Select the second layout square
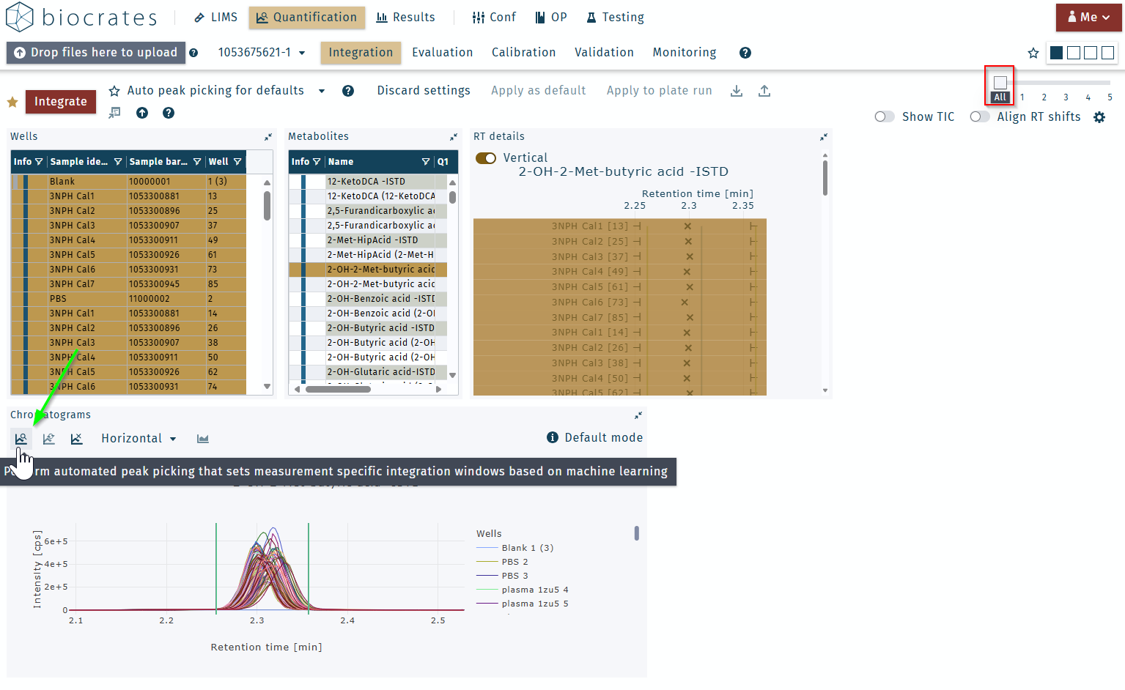This screenshot has width=1125, height=690. [1074, 53]
